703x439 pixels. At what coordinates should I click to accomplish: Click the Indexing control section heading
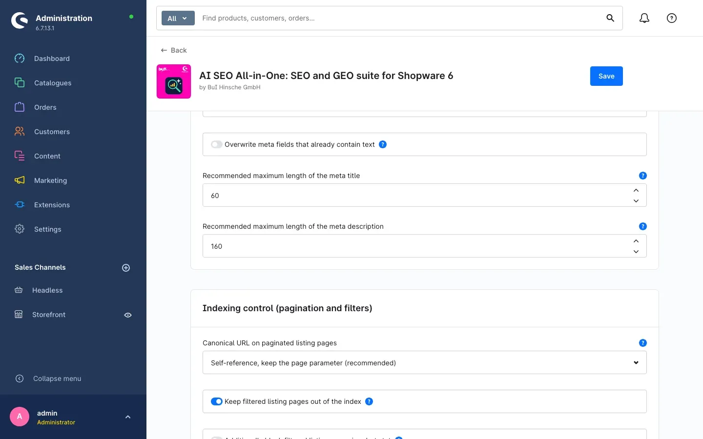(x=287, y=308)
